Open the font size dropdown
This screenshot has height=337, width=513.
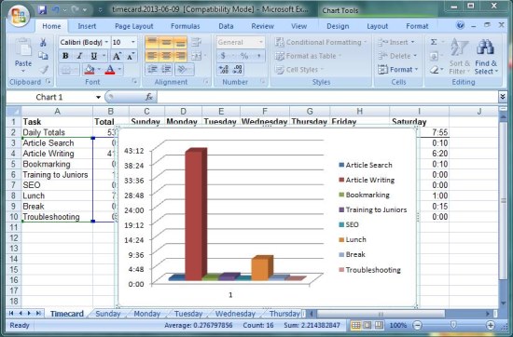(x=132, y=42)
